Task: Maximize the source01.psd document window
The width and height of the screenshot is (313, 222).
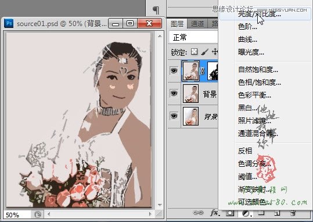Action: click(130, 24)
